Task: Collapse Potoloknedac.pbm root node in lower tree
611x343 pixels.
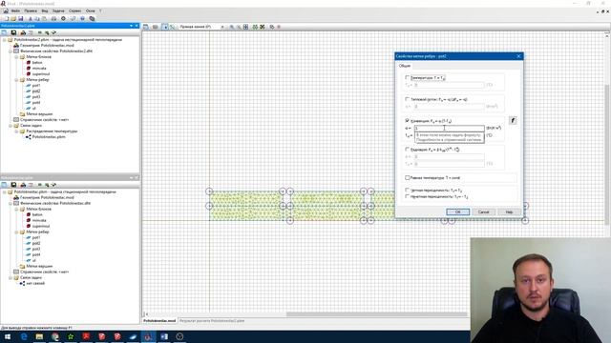Action: coord(5,192)
